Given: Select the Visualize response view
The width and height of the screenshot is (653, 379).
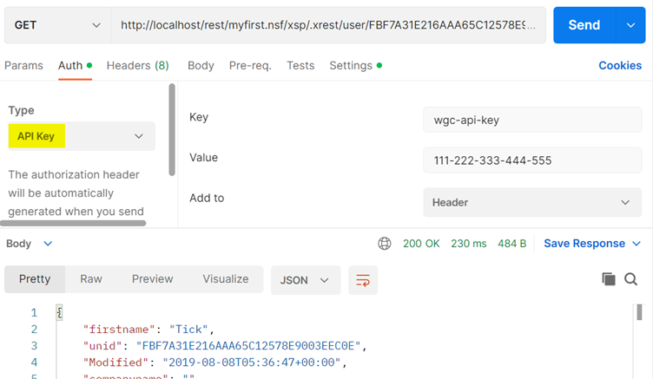Looking at the screenshot, I should (x=226, y=279).
